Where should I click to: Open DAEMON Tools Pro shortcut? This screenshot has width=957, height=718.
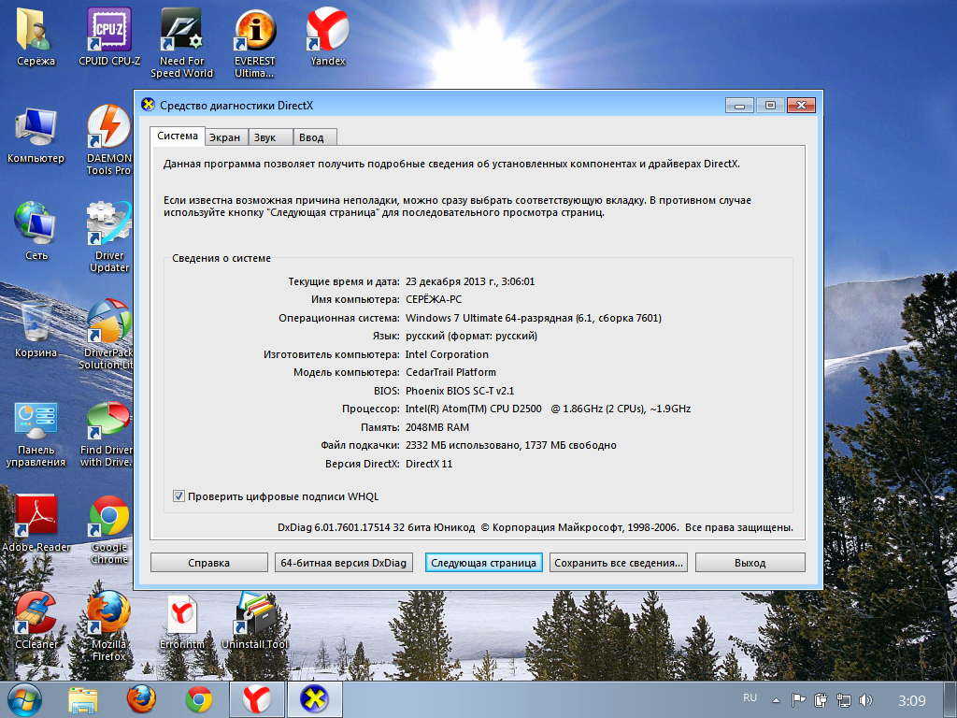pyautogui.click(x=109, y=140)
